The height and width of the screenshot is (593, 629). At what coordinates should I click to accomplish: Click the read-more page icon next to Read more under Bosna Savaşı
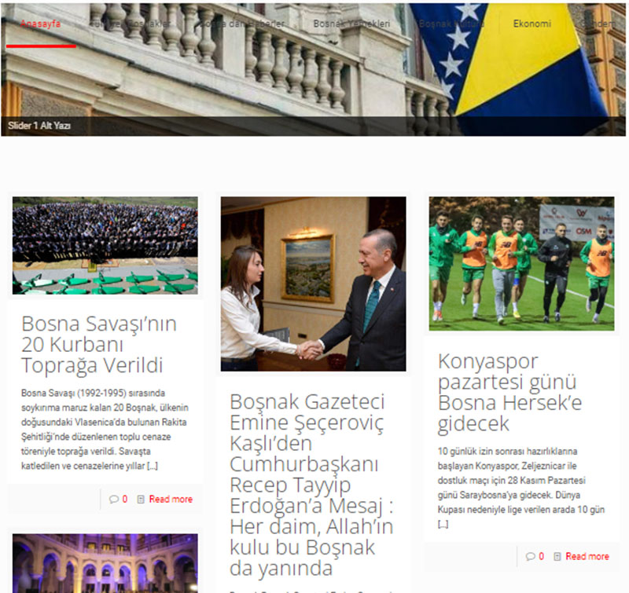pyautogui.click(x=139, y=500)
